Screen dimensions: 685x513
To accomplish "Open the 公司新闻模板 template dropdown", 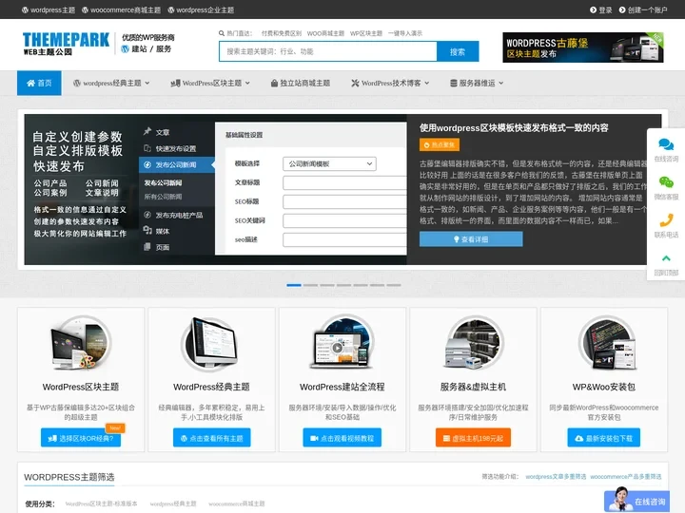I will (x=329, y=163).
